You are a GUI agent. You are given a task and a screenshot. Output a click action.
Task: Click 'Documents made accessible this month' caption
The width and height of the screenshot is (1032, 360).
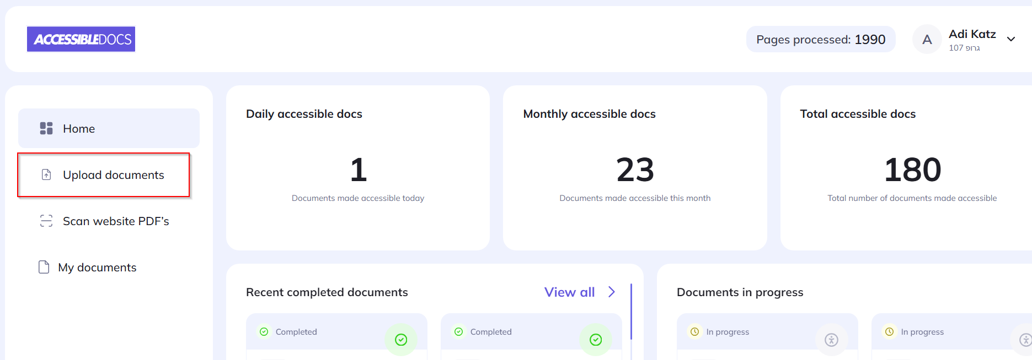[635, 198]
